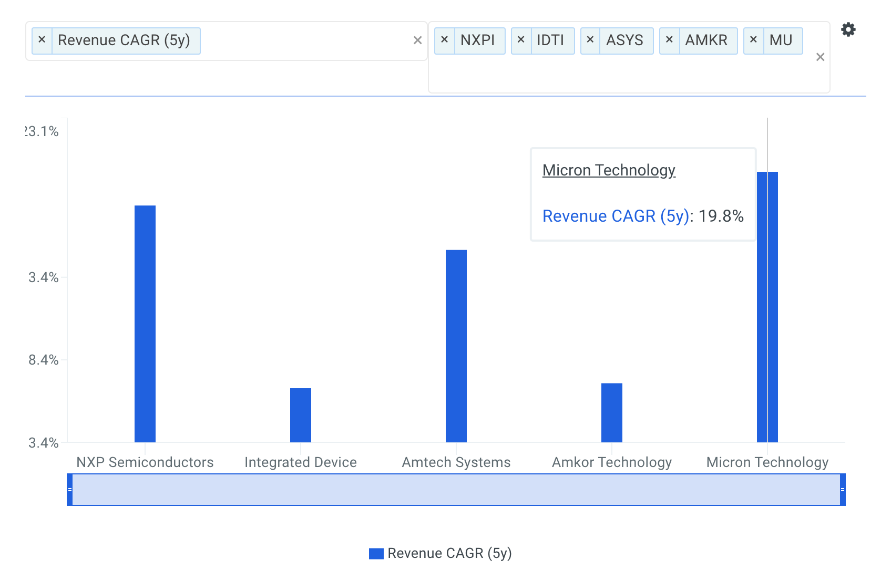Click the Amkor Technology axis label
Image resolution: width=881 pixels, height=580 pixels.
[x=612, y=462]
